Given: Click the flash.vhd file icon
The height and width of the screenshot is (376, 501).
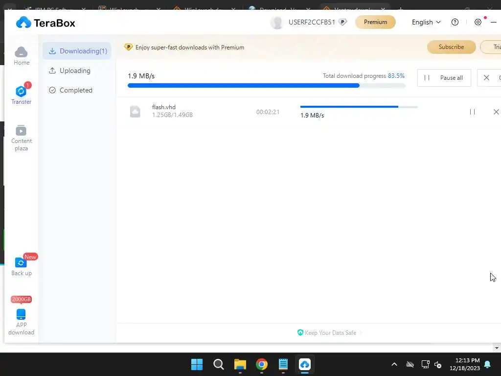Looking at the screenshot, I should click(135, 112).
